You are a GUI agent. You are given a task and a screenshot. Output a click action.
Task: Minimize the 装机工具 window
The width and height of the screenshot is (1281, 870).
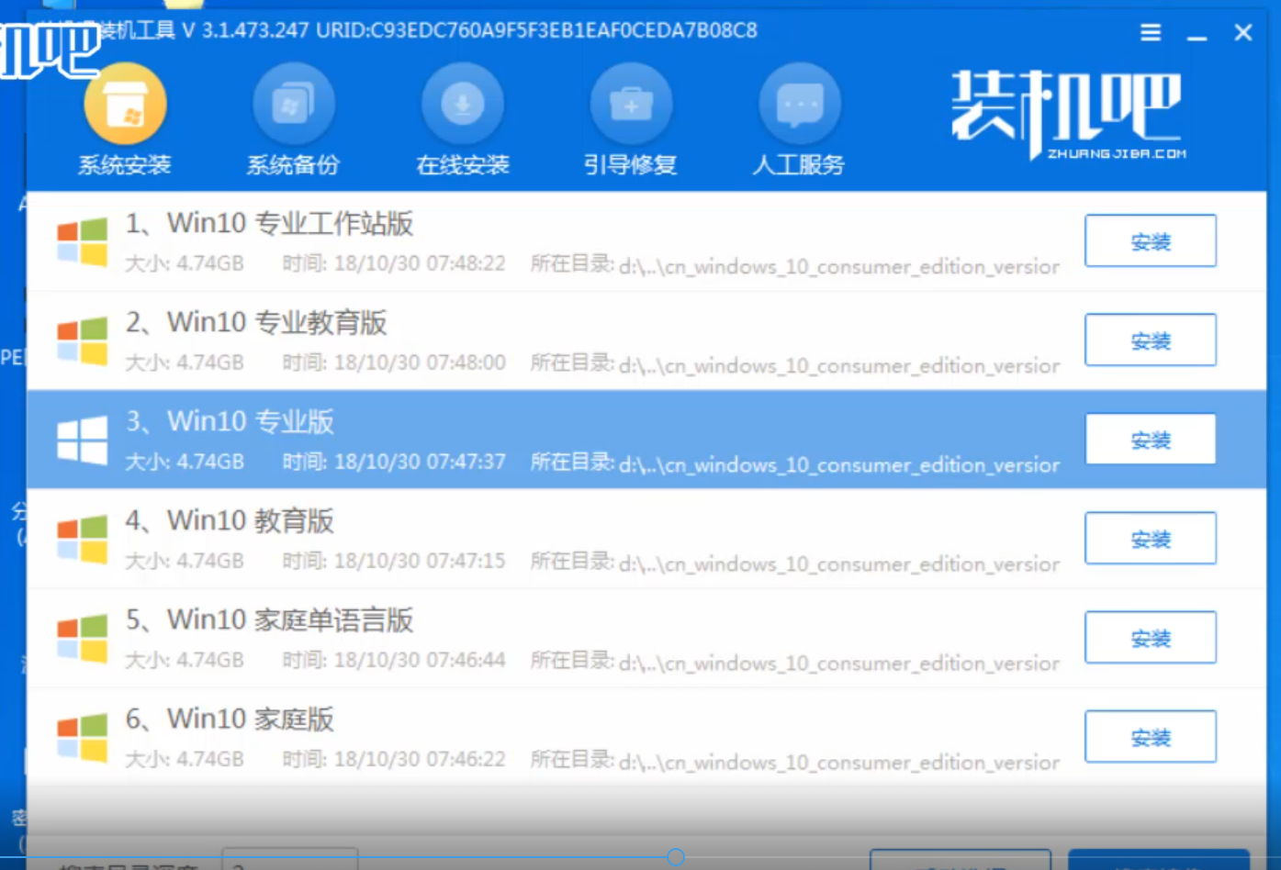(1197, 35)
